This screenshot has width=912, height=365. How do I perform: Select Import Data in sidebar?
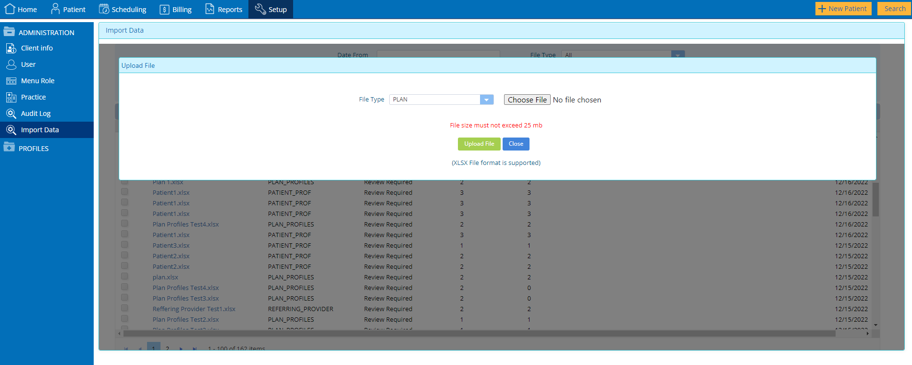pos(47,130)
